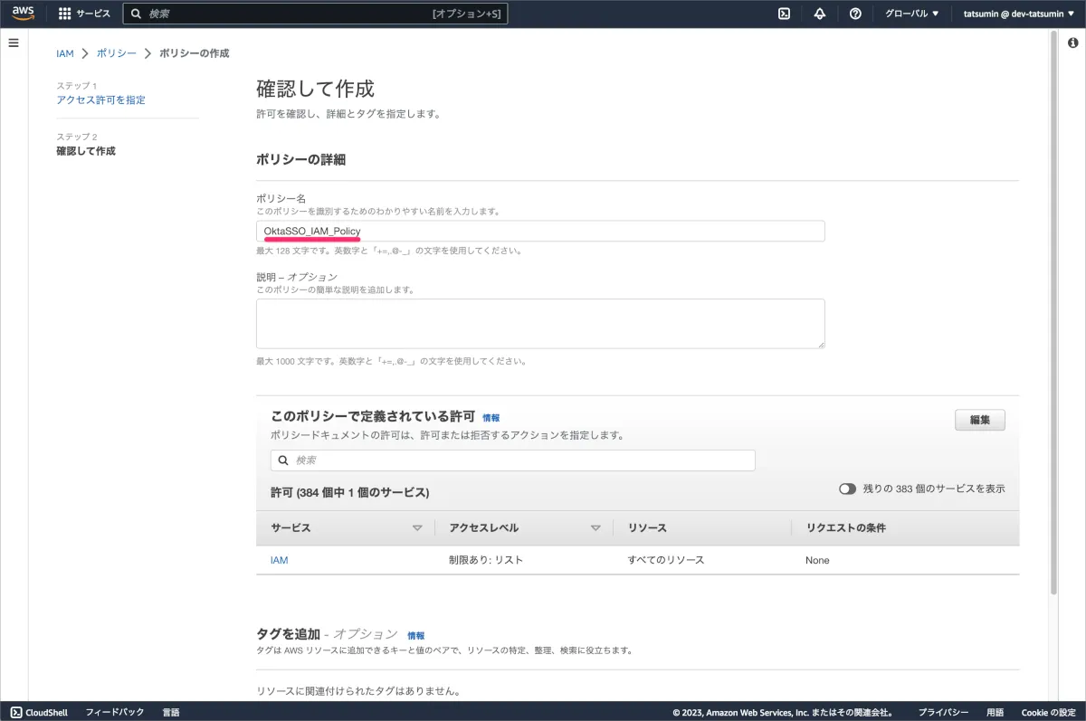Click the policy name input field
The height and width of the screenshot is (721, 1086).
click(x=540, y=232)
